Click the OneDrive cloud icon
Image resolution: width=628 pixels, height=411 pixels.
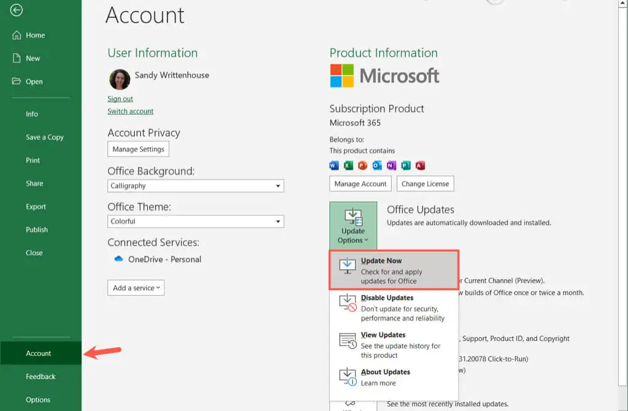pyautogui.click(x=119, y=259)
